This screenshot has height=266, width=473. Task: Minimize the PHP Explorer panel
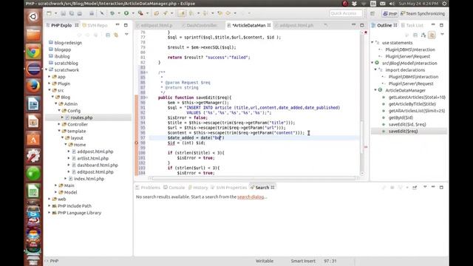118,25
